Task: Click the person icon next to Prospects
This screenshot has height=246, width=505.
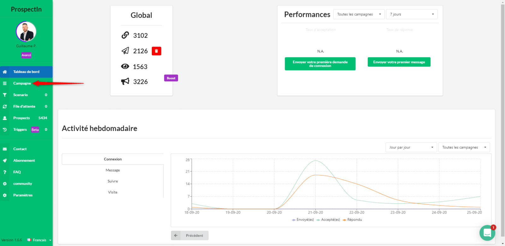Action: click(x=5, y=118)
